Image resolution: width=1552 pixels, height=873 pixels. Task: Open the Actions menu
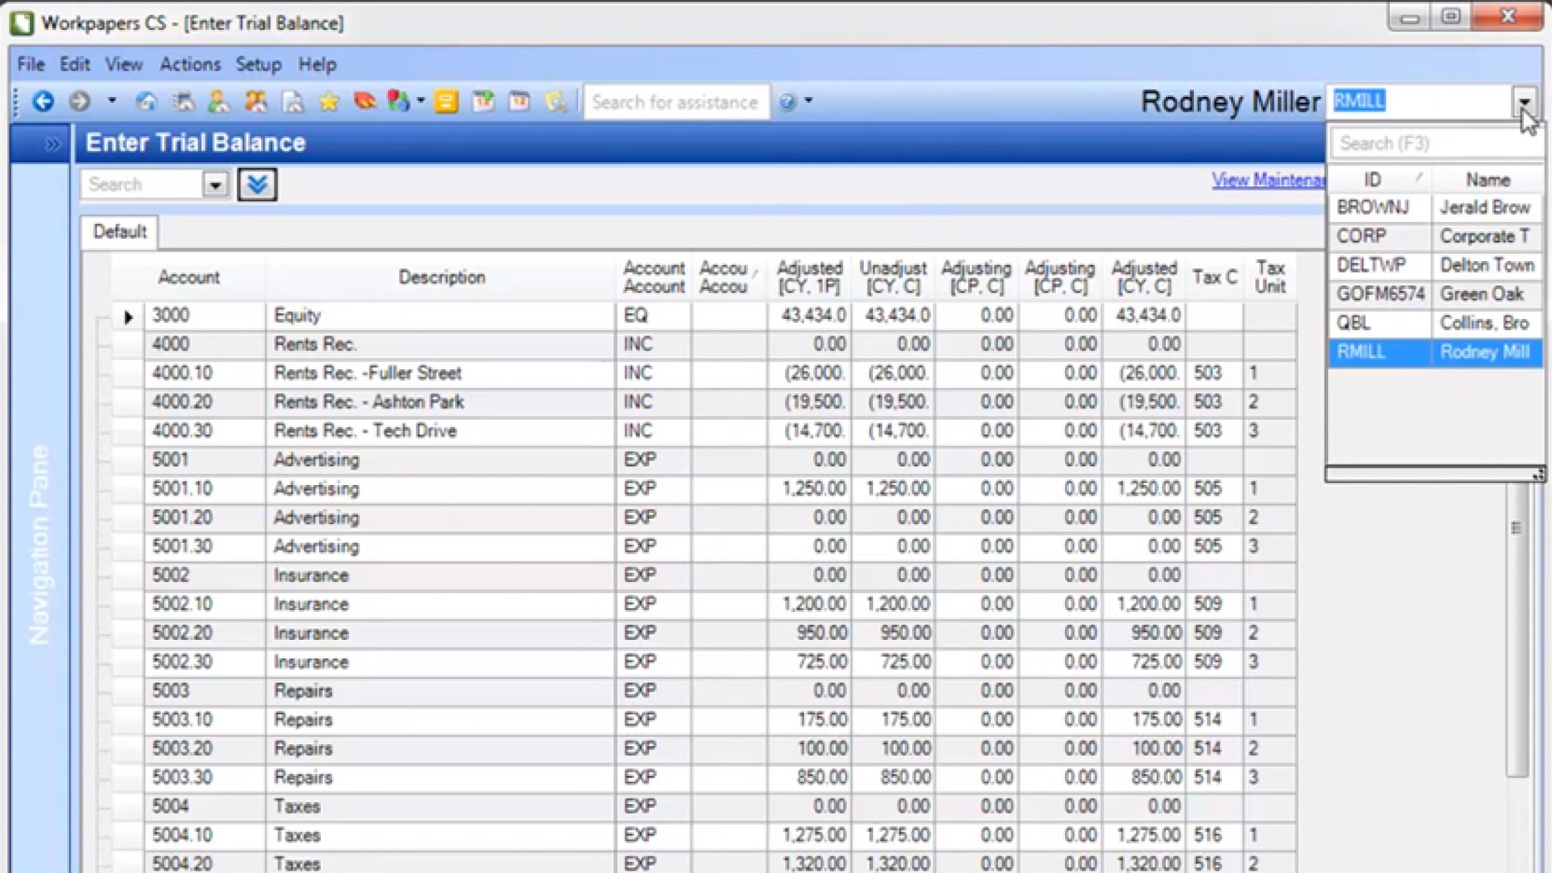coord(189,64)
